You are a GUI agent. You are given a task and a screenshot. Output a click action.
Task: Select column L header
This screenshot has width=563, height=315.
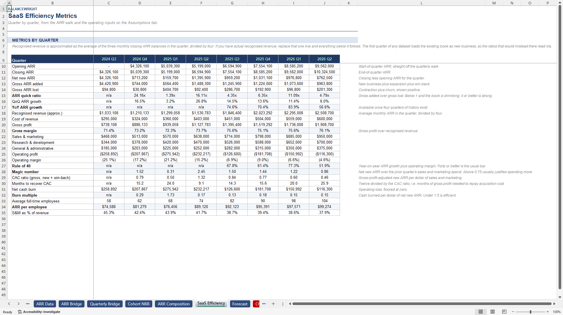pyautogui.click(x=421, y=3)
